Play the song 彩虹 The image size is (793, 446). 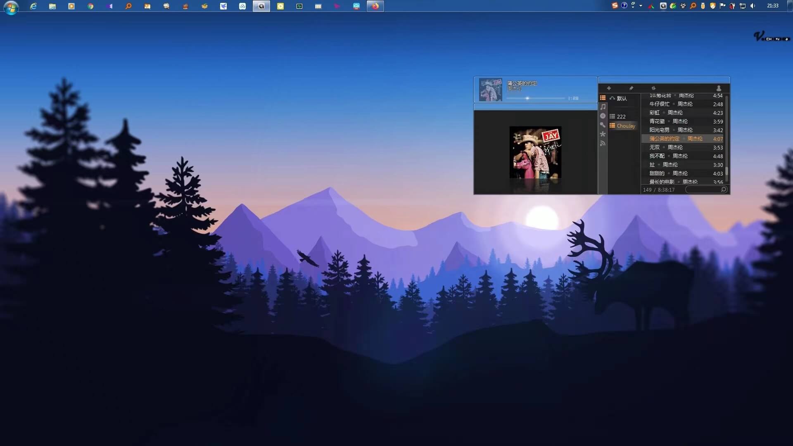point(683,113)
